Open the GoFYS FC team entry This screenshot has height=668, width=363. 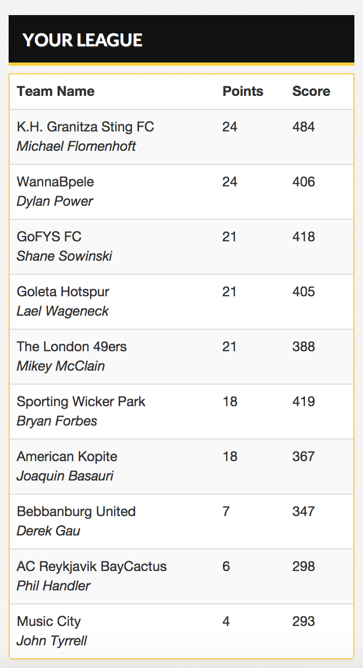(x=49, y=237)
